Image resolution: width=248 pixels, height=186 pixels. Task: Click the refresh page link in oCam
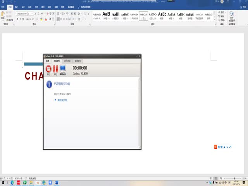(x=62, y=100)
